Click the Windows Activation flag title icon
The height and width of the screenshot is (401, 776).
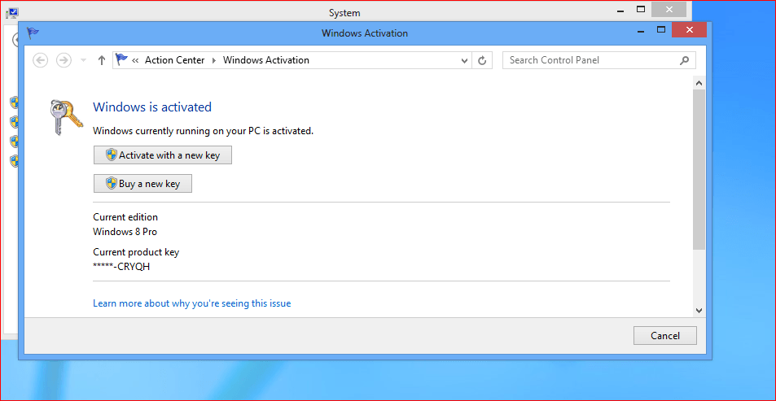click(33, 33)
